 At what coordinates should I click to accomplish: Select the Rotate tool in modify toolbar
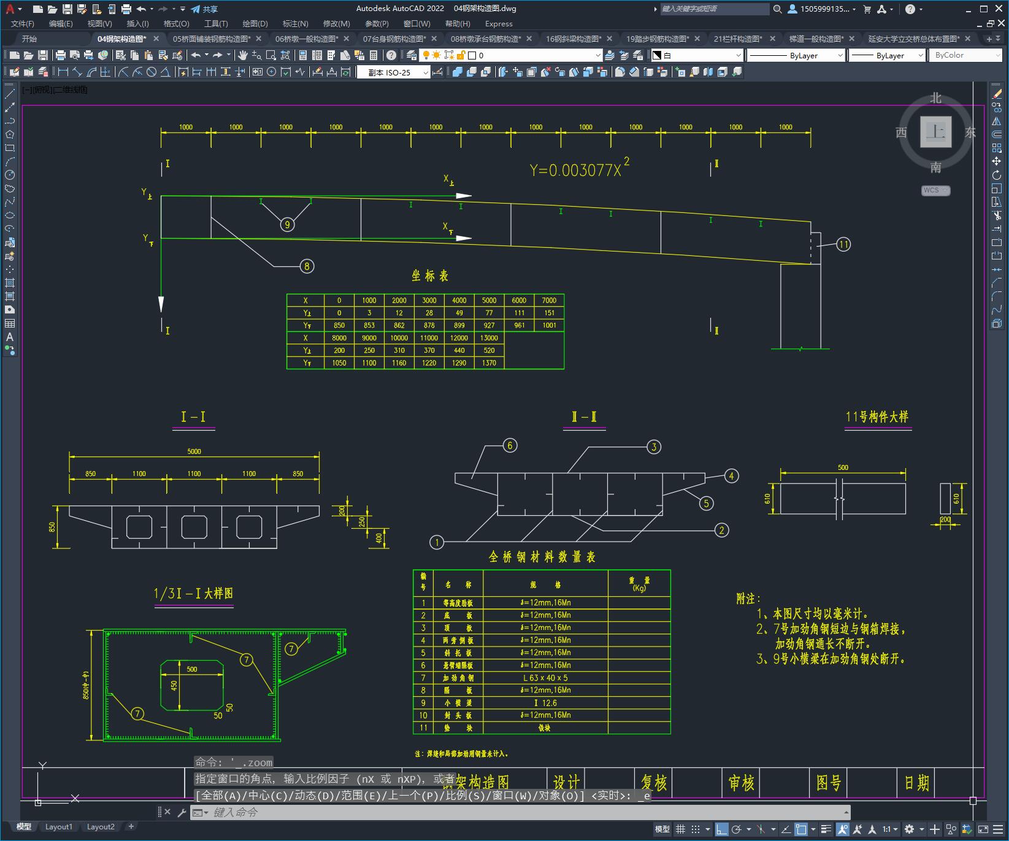click(x=997, y=175)
